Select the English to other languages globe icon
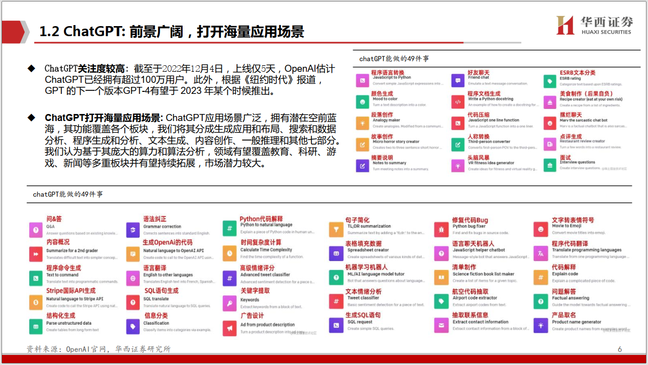Image resolution: width=648 pixels, height=365 pixels. [x=133, y=278]
